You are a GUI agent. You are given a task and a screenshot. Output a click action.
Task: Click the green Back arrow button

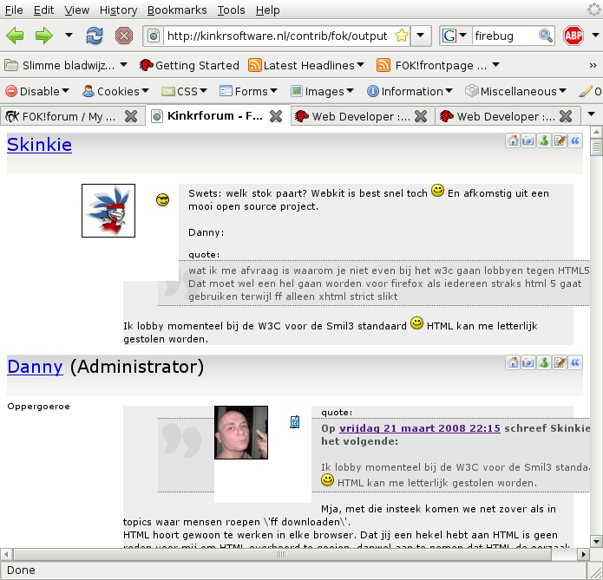[15, 36]
